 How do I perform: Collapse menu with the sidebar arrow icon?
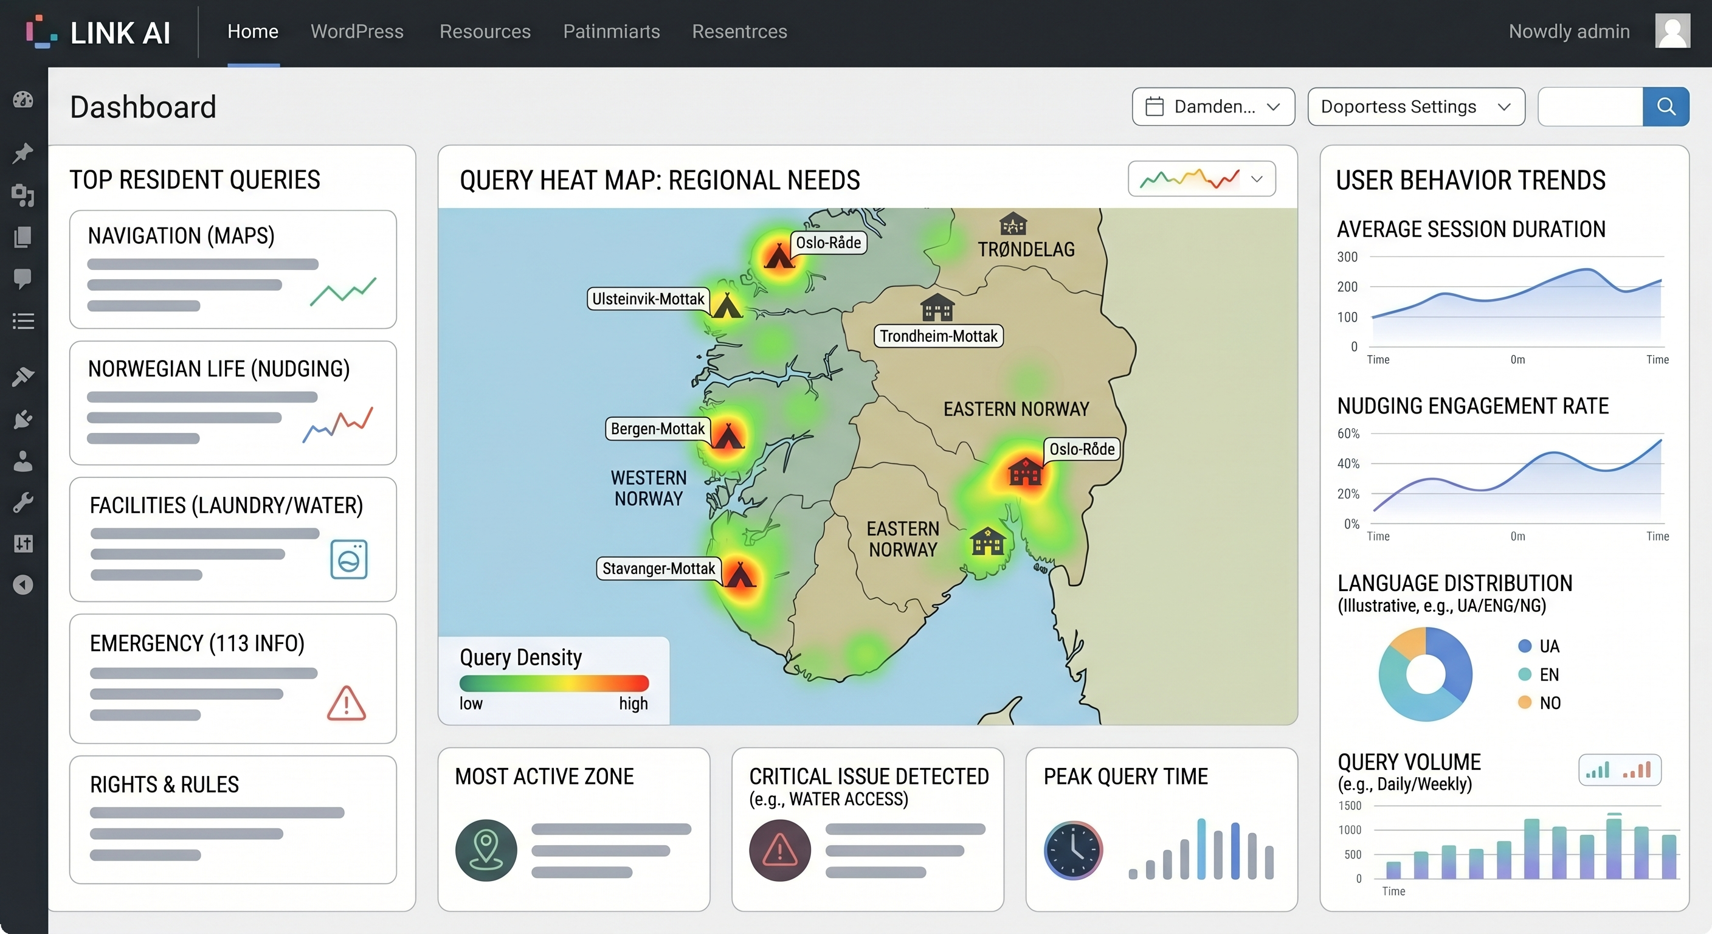[23, 585]
